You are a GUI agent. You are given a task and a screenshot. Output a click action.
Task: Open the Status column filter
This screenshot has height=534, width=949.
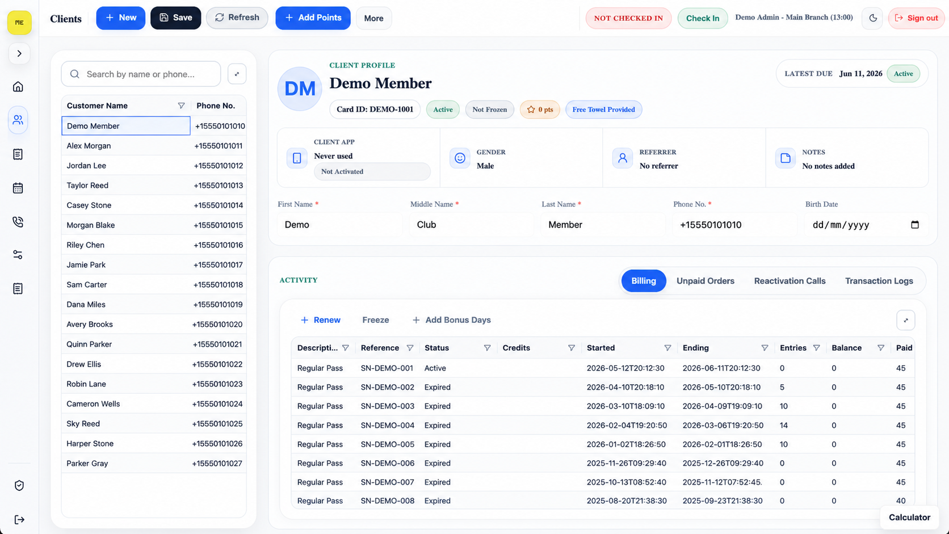(x=487, y=348)
